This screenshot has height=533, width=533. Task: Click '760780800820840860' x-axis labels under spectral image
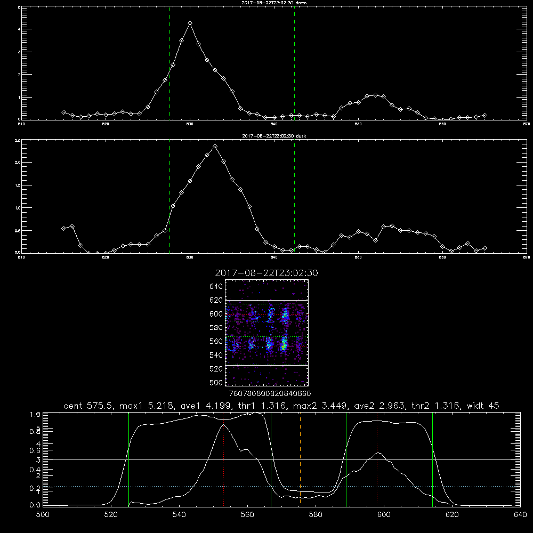270,394
